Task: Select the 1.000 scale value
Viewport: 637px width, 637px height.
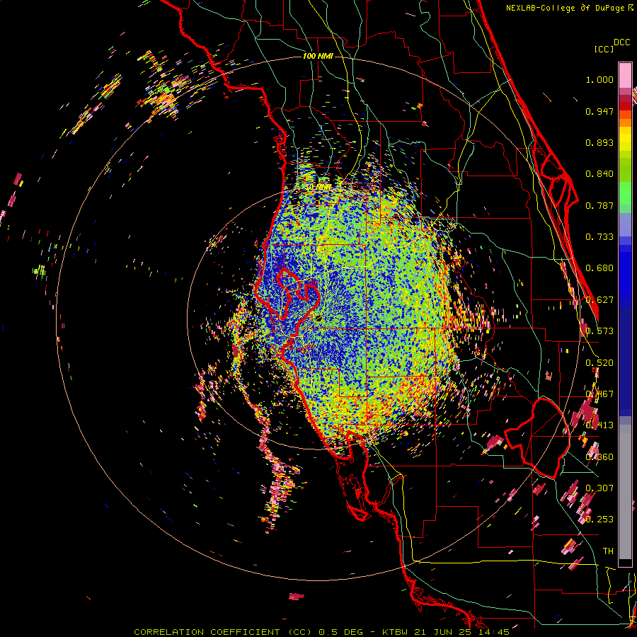Action: click(599, 79)
